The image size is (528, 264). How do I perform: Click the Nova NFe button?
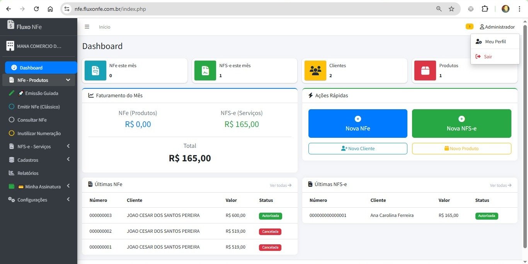coord(358,123)
